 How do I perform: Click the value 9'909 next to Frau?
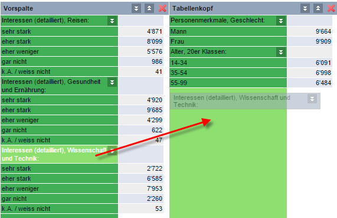323,41
